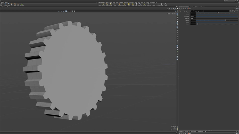Viewport: 239px width, 134px height.
Task: Create a Point Light from the shelf
Action: [x=103, y=4]
